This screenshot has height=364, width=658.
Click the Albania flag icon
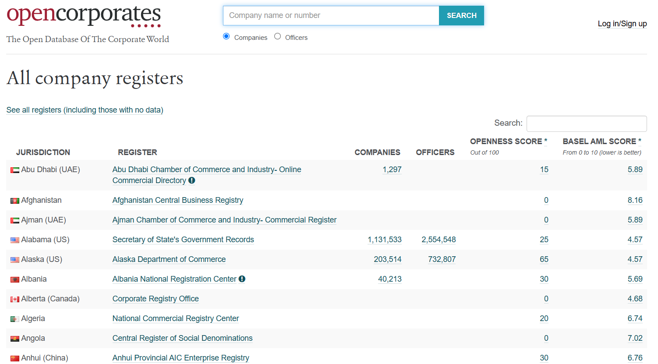tap(15, 279)
